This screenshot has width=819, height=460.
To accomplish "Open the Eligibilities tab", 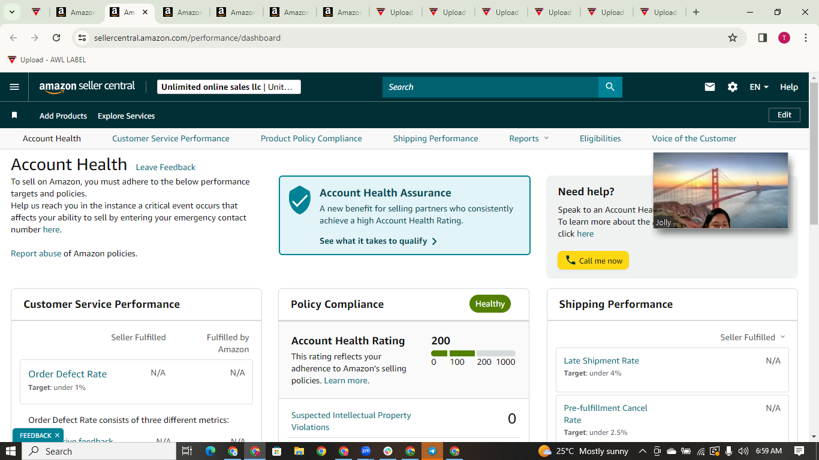I will point(600,138).
